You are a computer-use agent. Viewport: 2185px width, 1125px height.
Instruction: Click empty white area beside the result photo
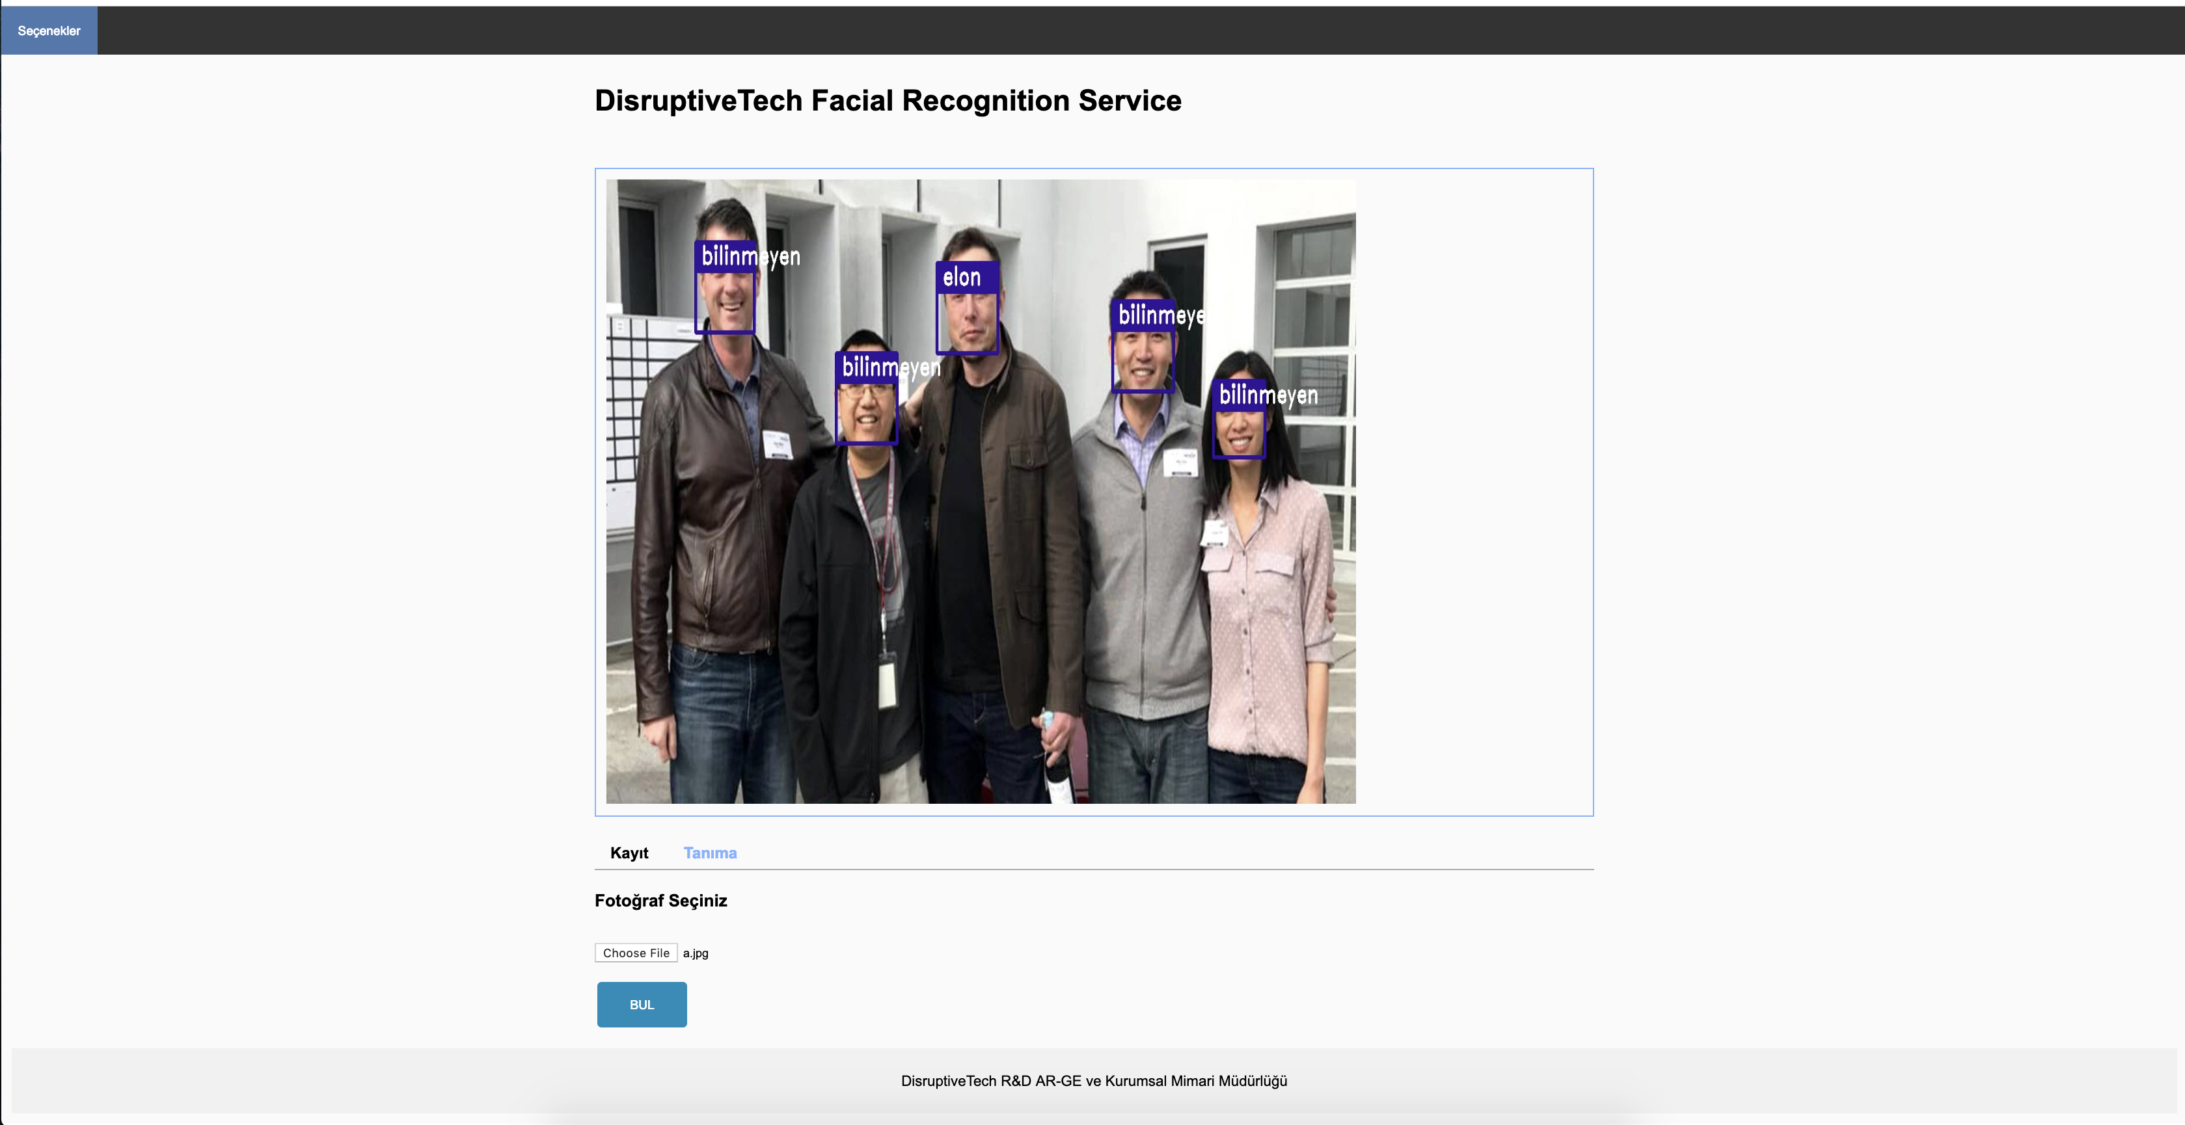(x=1474, y=492)
